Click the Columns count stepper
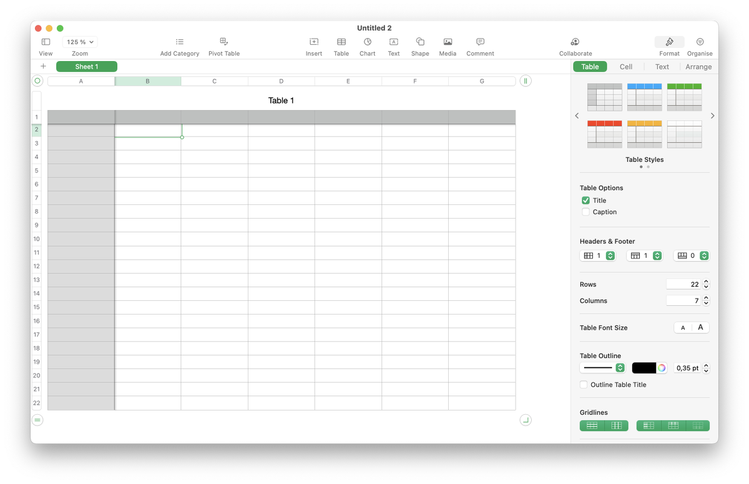The height and width of the screenshot is (484, 749). coord(706,300)
